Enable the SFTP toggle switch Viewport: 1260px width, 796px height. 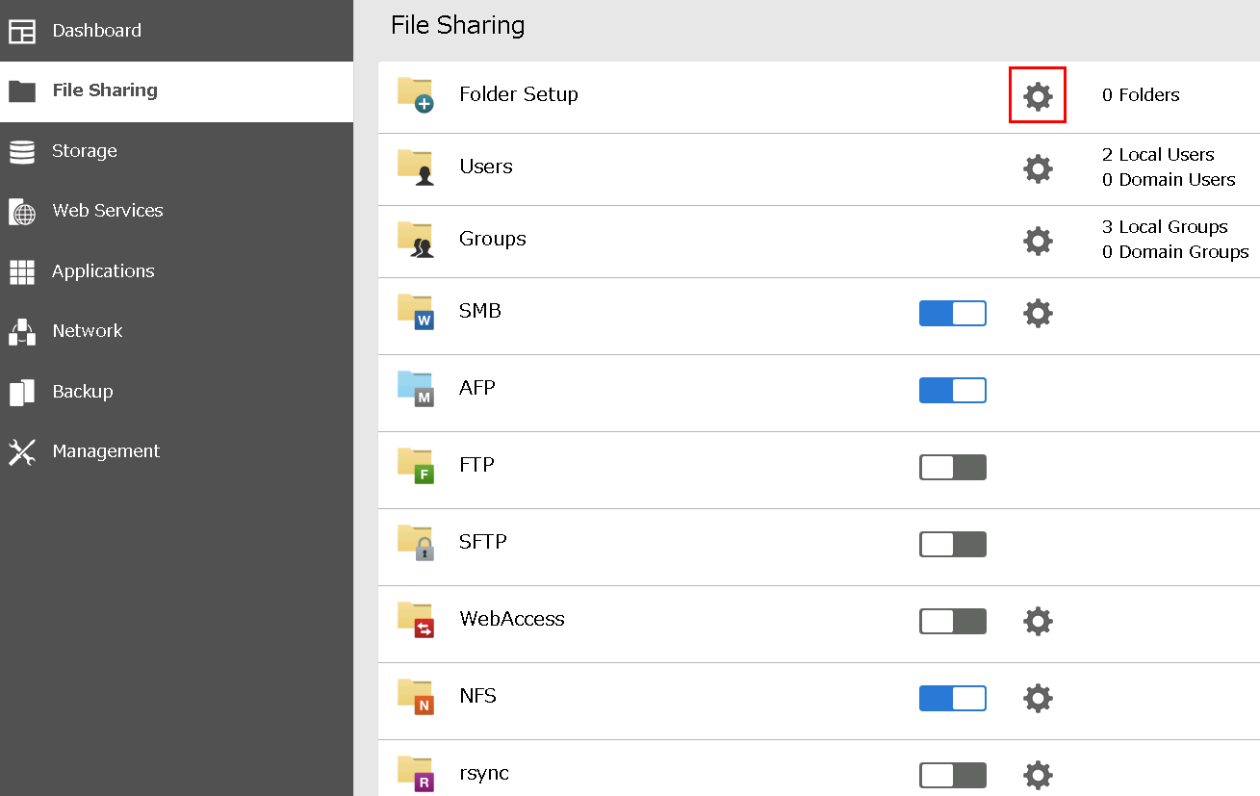(x=952, y=544)
